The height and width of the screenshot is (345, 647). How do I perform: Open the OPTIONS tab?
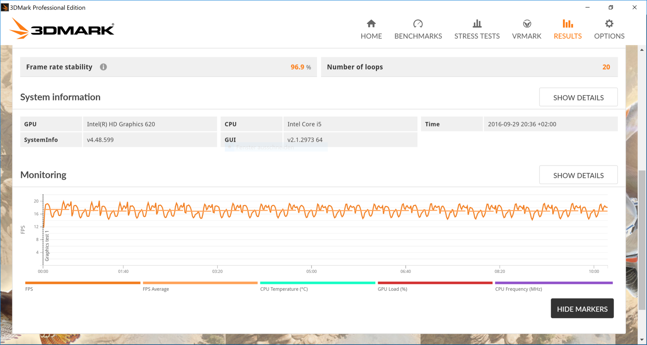[609, 30]
